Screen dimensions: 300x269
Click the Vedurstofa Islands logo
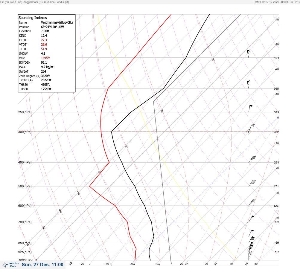point(11,265)
